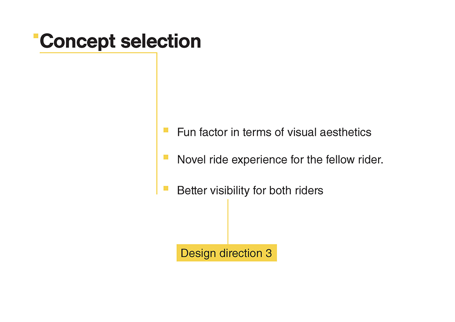The height and width of the screenshot is (322, 455).
Task: Click the number "3" in the yellow label
Action: coord(268,253)
